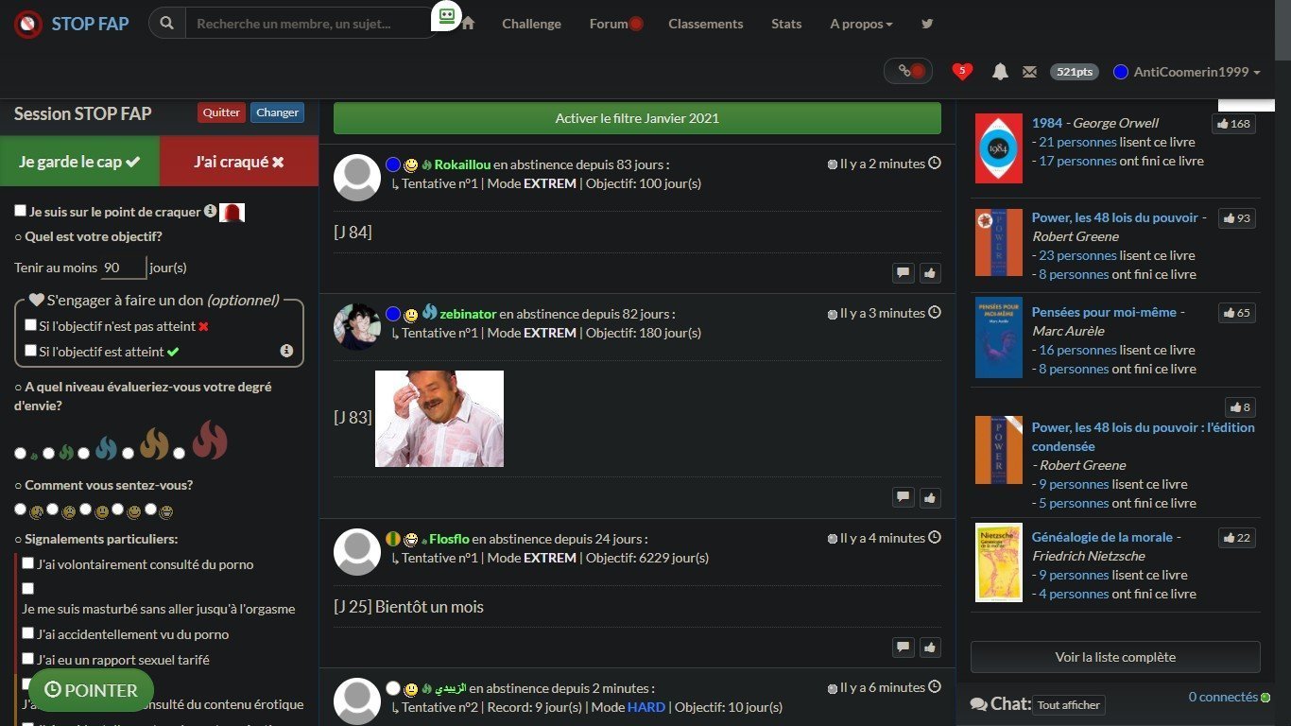Comment on zebinator's post

[904, 497]
